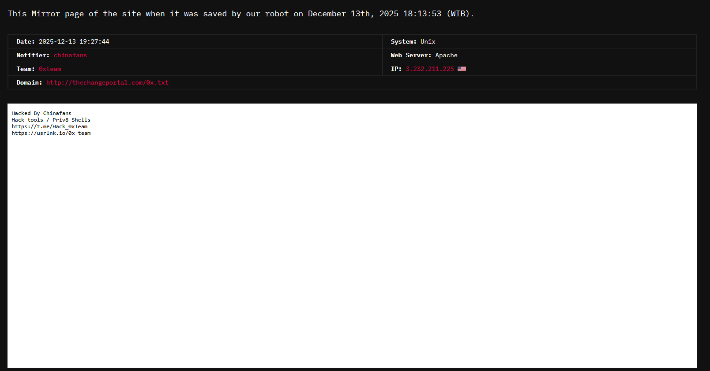Click the "Web Server:" field label
This screenshot has width=710, height=371.
[410, 55]
